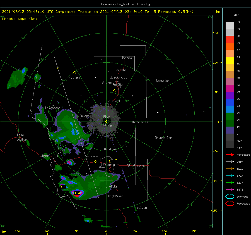This screenshot has height=235, width=251.
Task: Click the Lake Louise label
Action: [x=21, y=137]
